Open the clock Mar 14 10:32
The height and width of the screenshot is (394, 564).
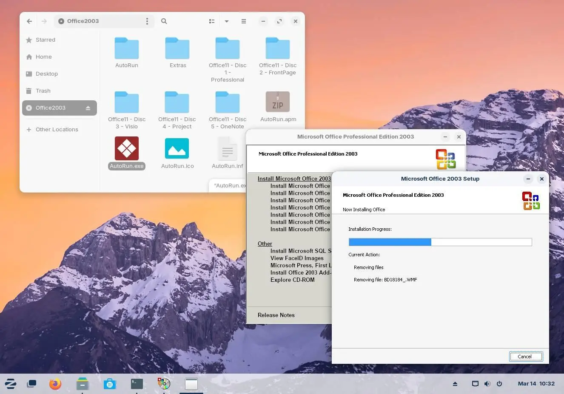pyautogui.click(x=536, y=384)
